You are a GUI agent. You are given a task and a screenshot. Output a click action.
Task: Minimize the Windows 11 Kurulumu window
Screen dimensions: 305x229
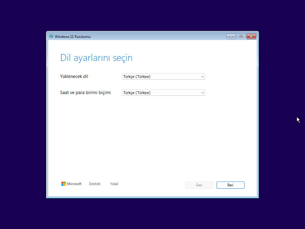[231, 36]
